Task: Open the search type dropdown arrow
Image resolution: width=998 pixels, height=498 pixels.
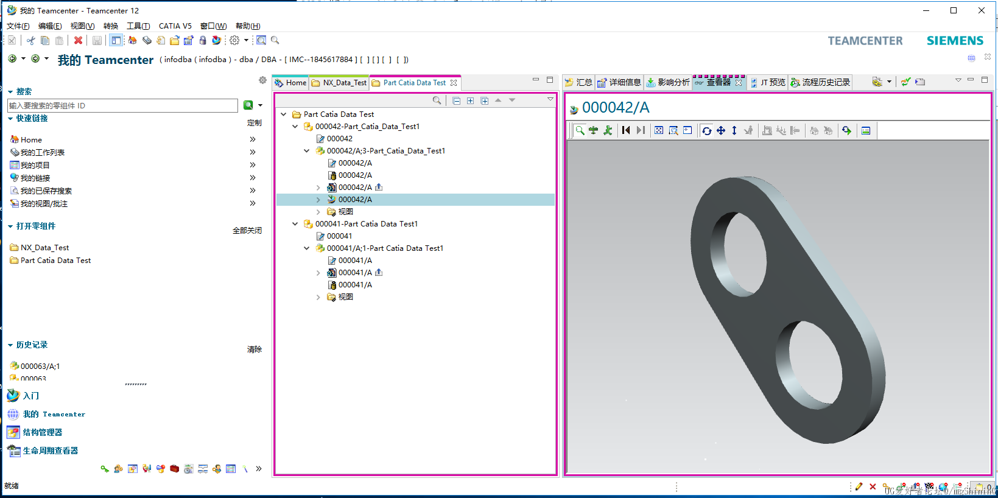Action: tap(260, 105)
